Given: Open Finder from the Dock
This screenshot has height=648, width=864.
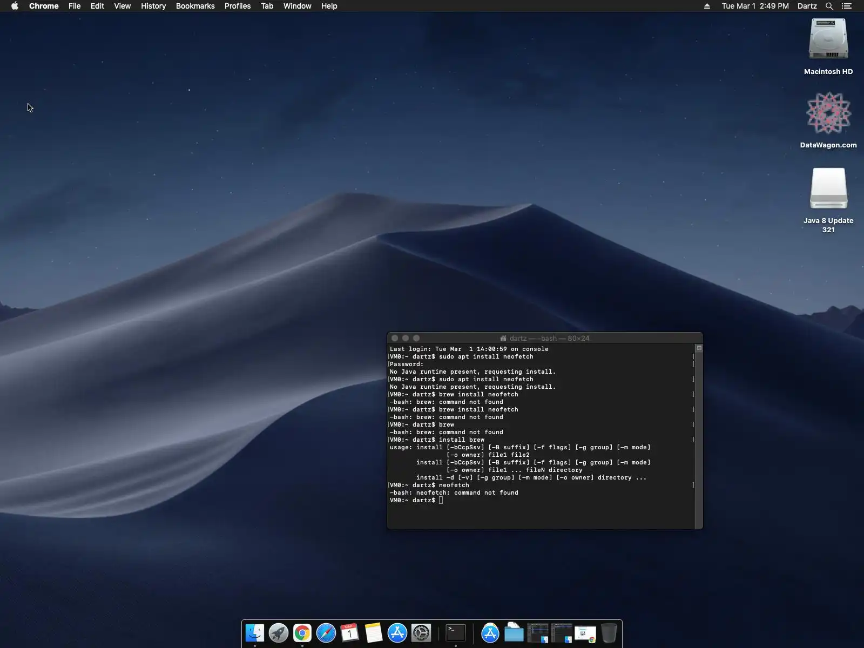Looking at the screenshot, I should point(255,633).
